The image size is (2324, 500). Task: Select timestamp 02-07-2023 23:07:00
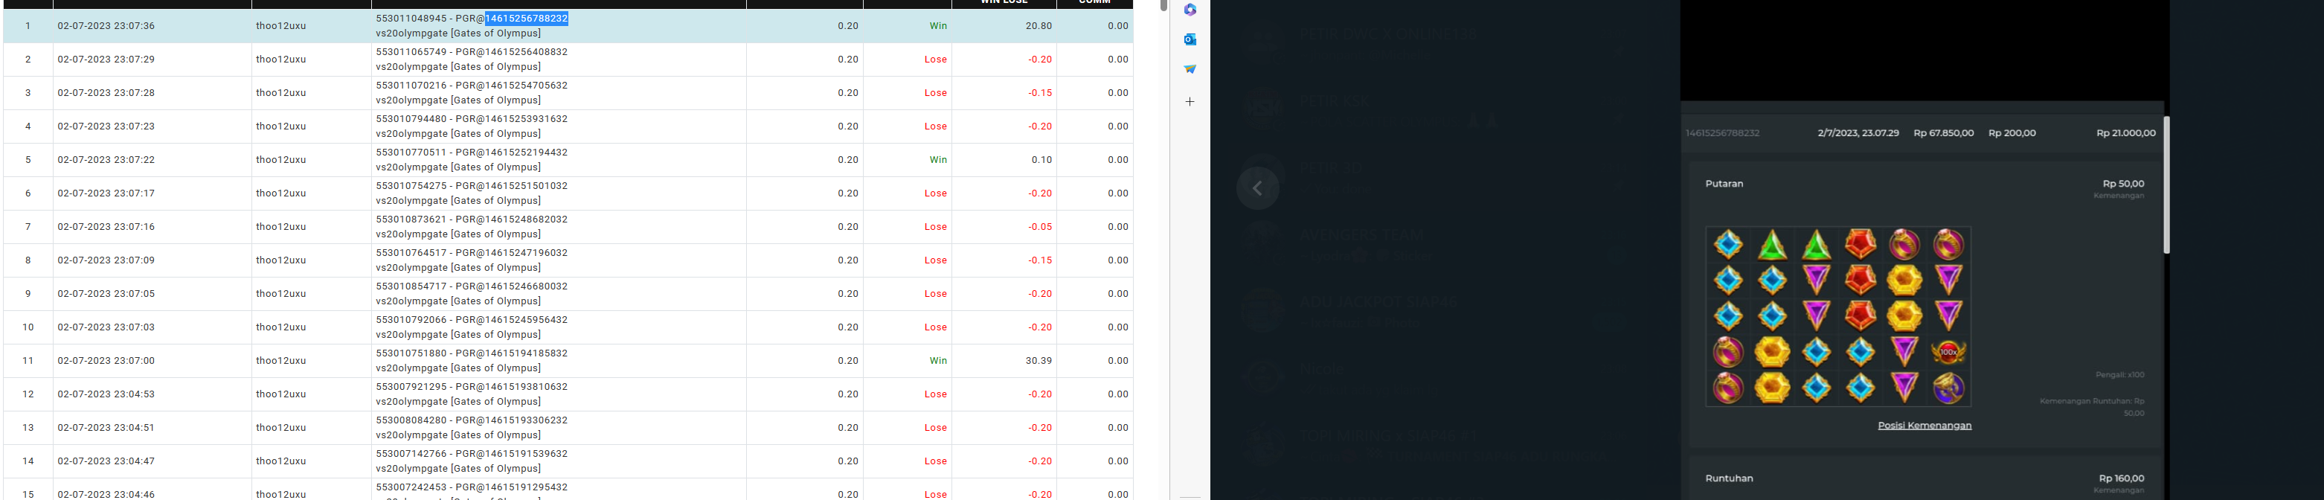coord(106,361)
